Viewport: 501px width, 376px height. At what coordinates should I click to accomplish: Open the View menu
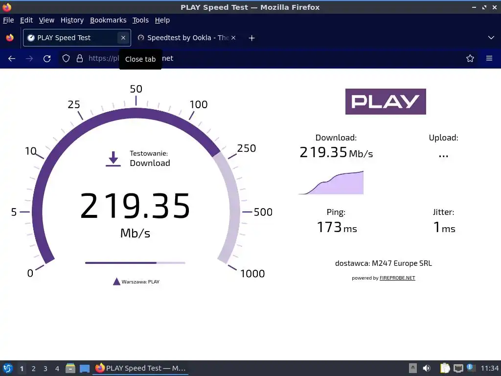pyautogui.click(x=46, y=20)
